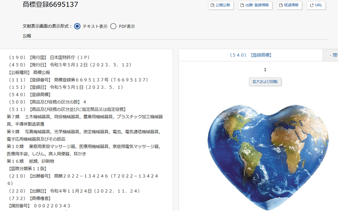Click the 第16類 紙類,印刷物 entry
The image size is (338, 211).
click(30, 161)
